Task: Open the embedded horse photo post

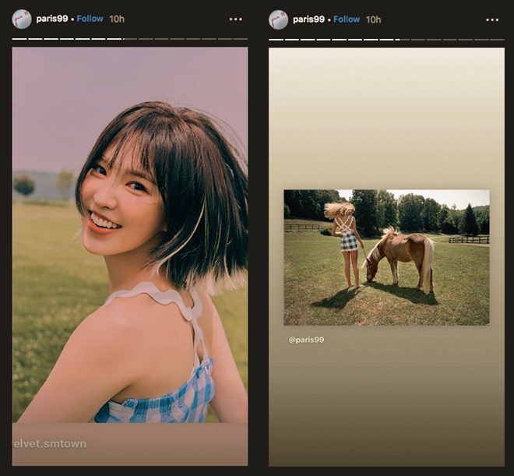Action: pyautogui.click(x=386, y=257)
